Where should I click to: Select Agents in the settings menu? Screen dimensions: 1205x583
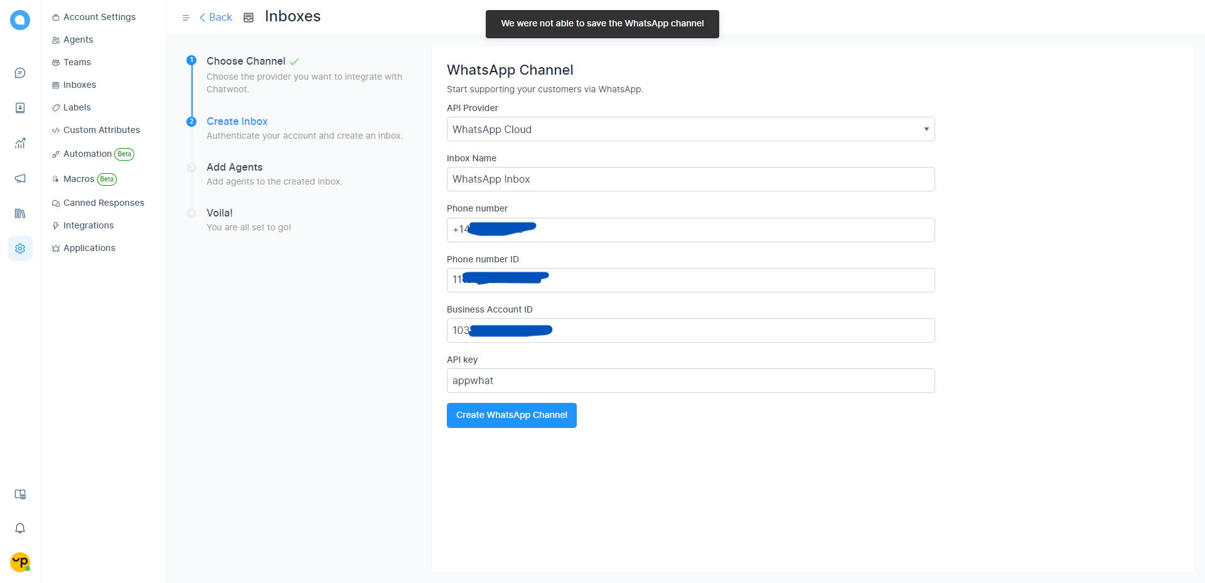point(78,40)
